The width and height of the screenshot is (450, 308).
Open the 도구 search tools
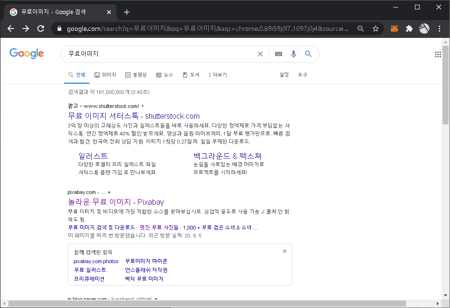[x=303, y=75]
